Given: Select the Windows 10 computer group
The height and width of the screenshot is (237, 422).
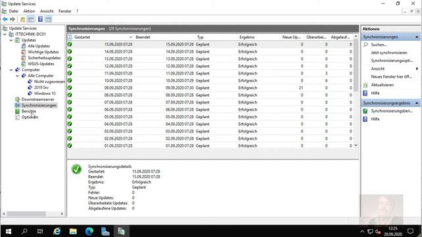Looking at the screenshot, I should coord(45,93).
